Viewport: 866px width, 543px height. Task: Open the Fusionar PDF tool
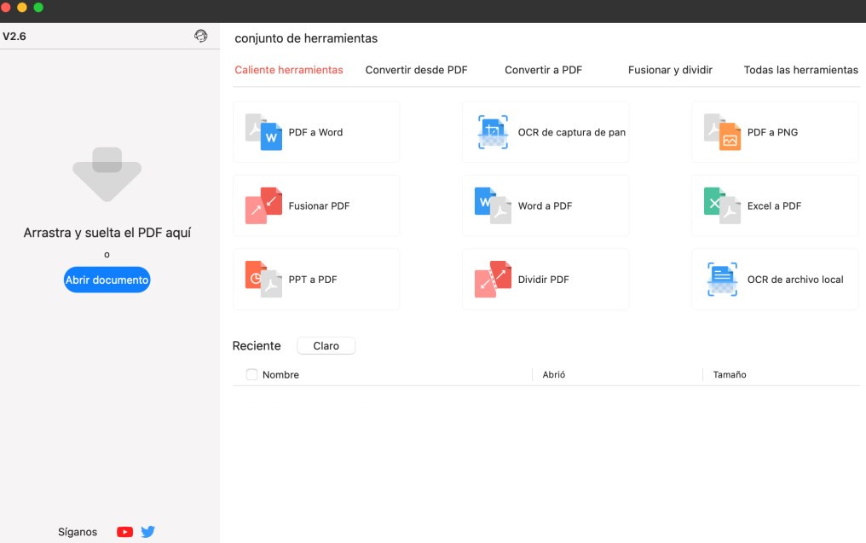[x=315, y=205]
